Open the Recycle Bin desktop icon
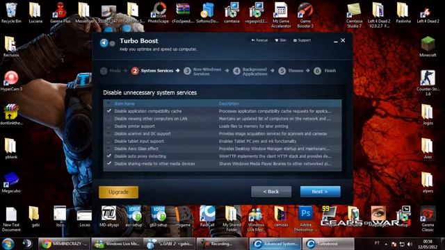 coord(11,12)
